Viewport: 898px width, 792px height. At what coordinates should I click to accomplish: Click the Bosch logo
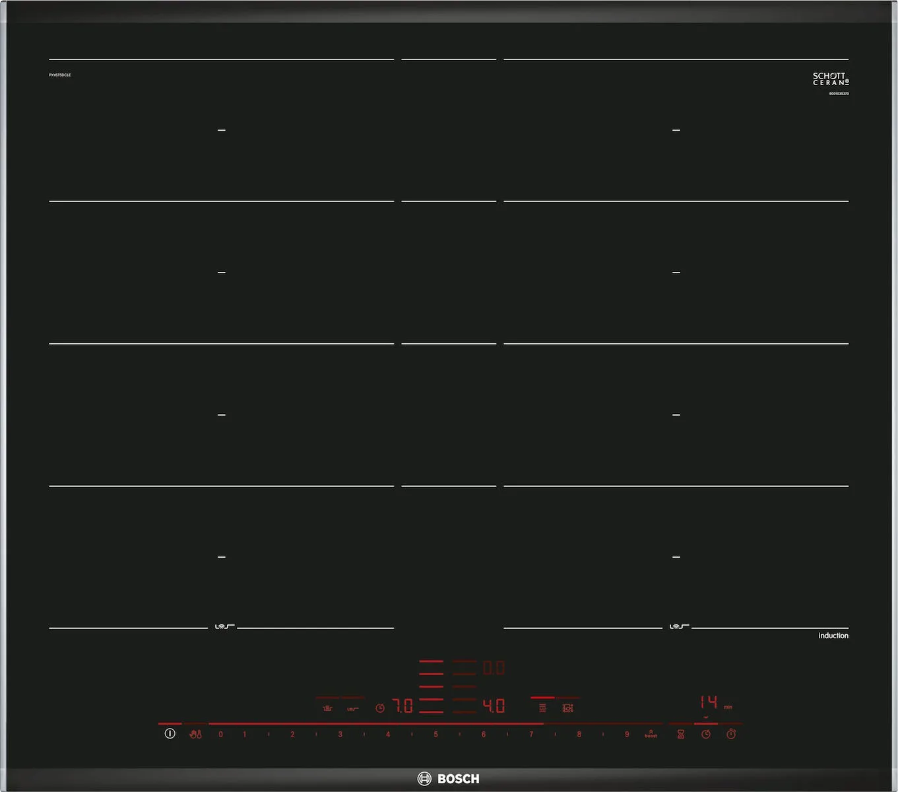(x=449, y=779)
